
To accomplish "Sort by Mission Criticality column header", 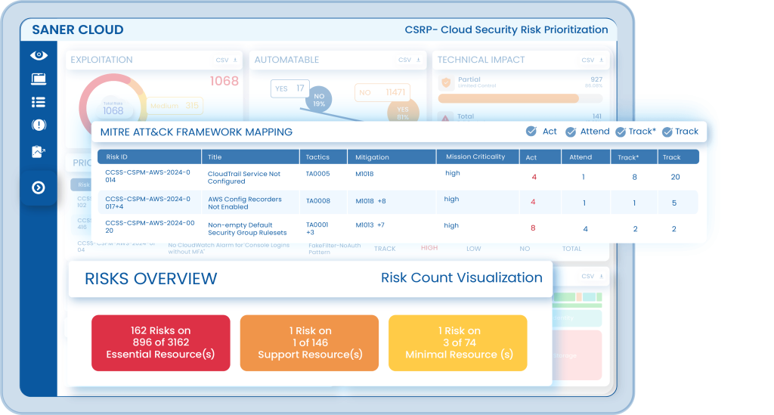I will (x=475, y=157).
